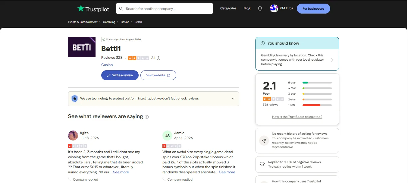Click the paper plane invitation icon

point(264,140)
